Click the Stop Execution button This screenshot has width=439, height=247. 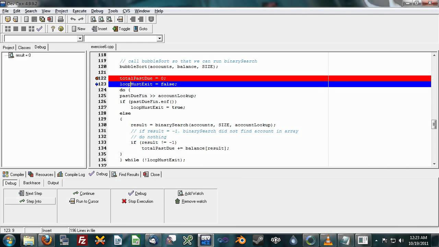(137, 201)
